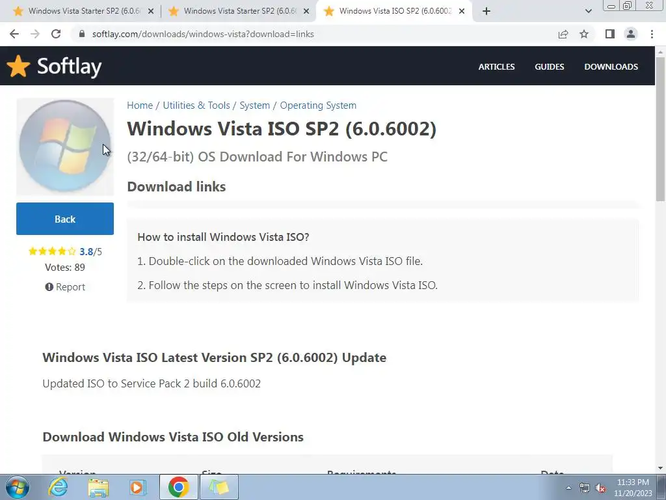666x500 pixels.
Task: Share this page via share icon
Action: 563,34
